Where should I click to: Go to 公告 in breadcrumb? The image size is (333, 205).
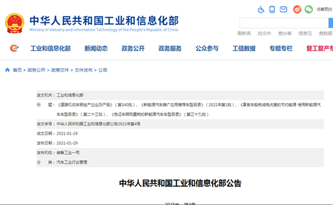point(103,70)
